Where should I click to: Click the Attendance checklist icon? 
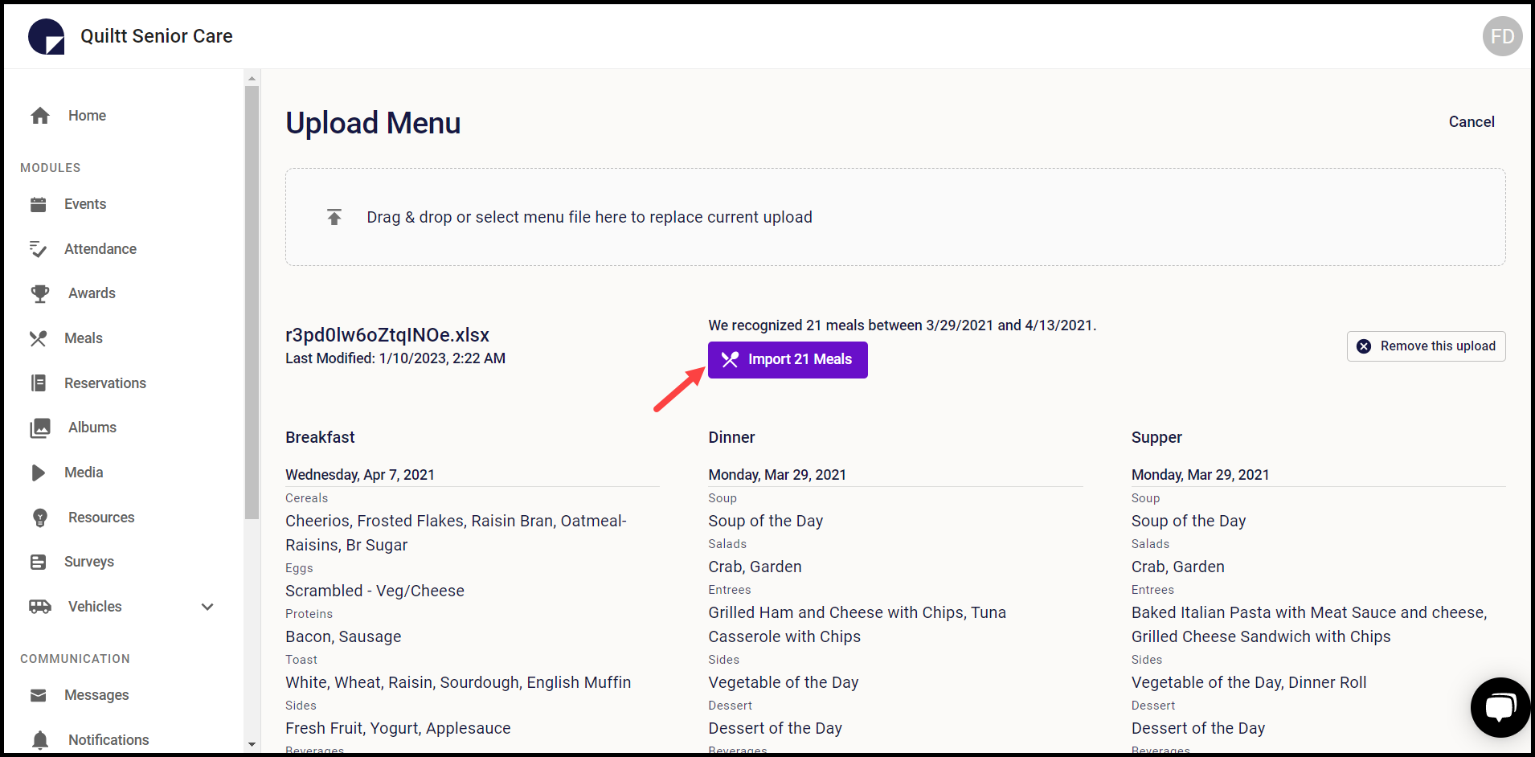point(38,249)
